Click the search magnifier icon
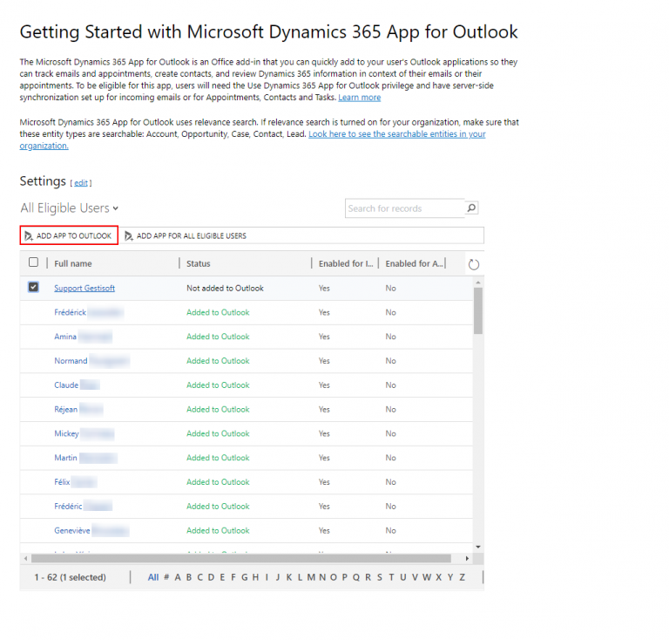This screenshot has width=669, height=640. click(471, 208)
